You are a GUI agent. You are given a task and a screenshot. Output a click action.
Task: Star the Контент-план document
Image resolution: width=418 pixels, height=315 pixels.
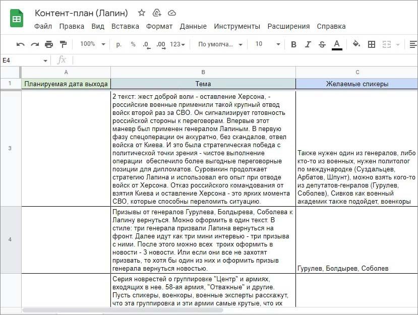tap(142, 13)
